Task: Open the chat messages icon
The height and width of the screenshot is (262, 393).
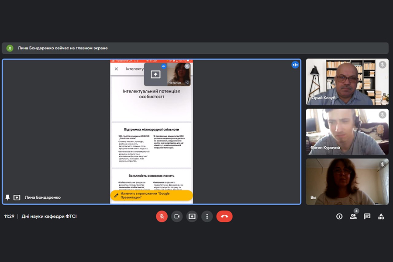Action: 367,217
